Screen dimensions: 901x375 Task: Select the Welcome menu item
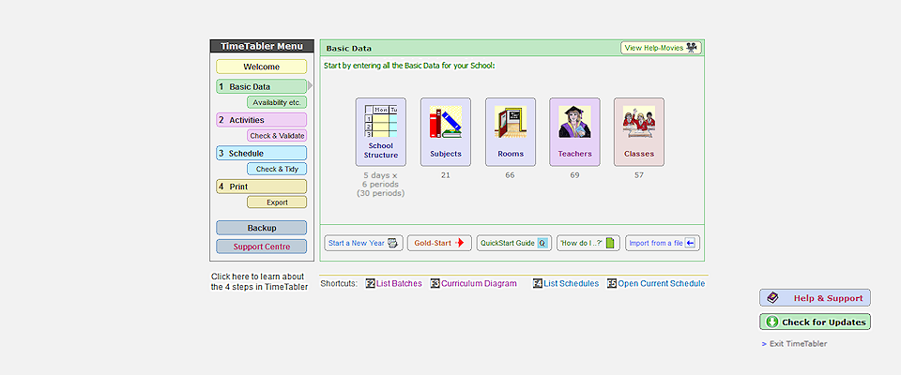262,67
